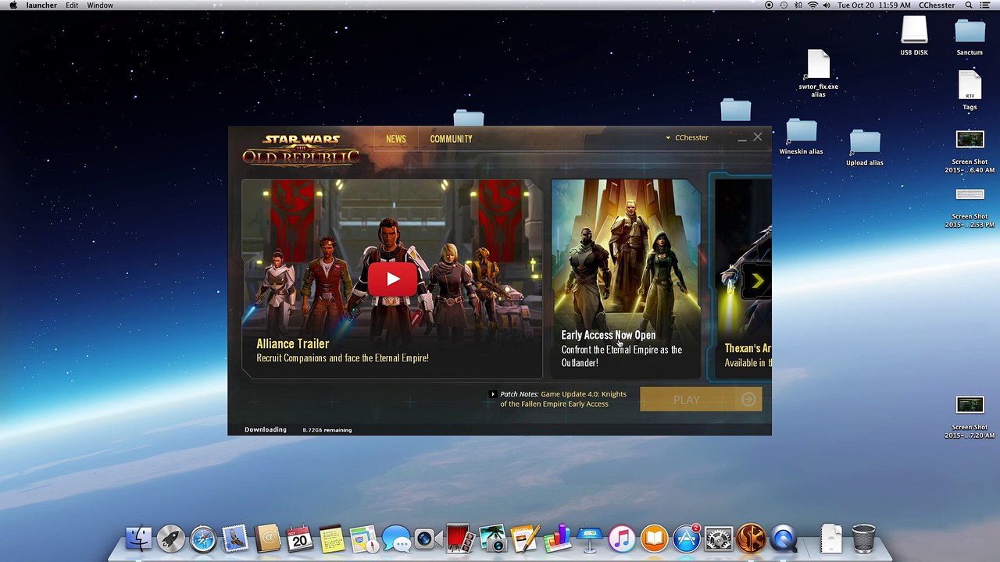Open iTunes from the Dock
The image size is (1000, 562).
[x=622, y=538]
